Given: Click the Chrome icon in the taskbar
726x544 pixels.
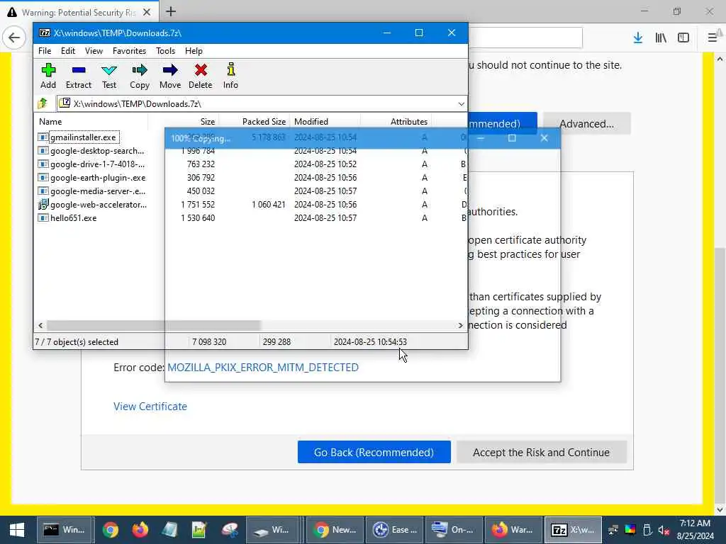Looking at the screenshot, I should (110, 530).
